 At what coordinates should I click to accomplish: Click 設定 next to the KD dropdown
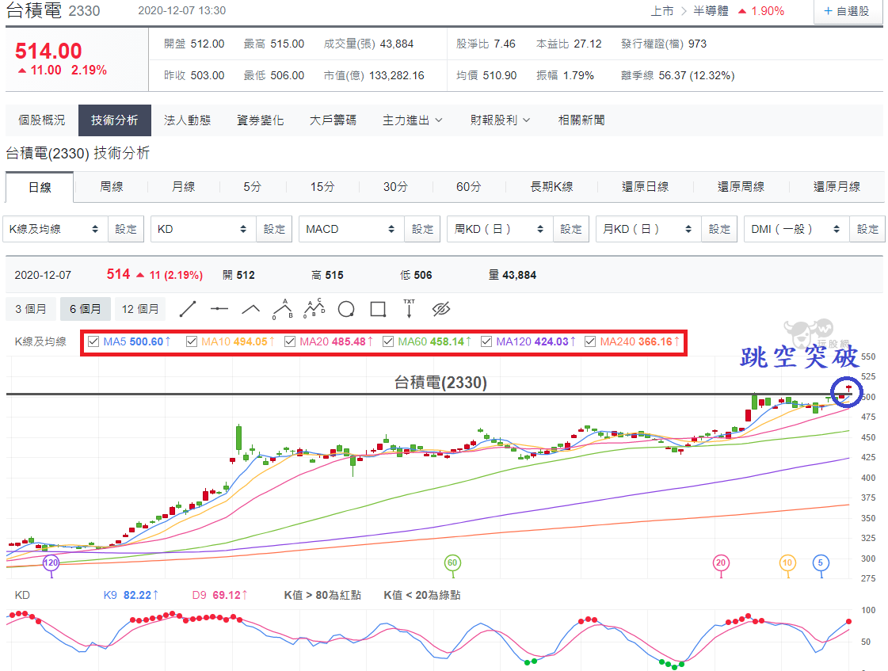[274, 229]
